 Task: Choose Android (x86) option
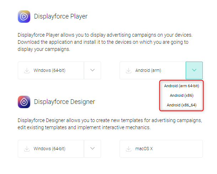(x=181, y=95)
